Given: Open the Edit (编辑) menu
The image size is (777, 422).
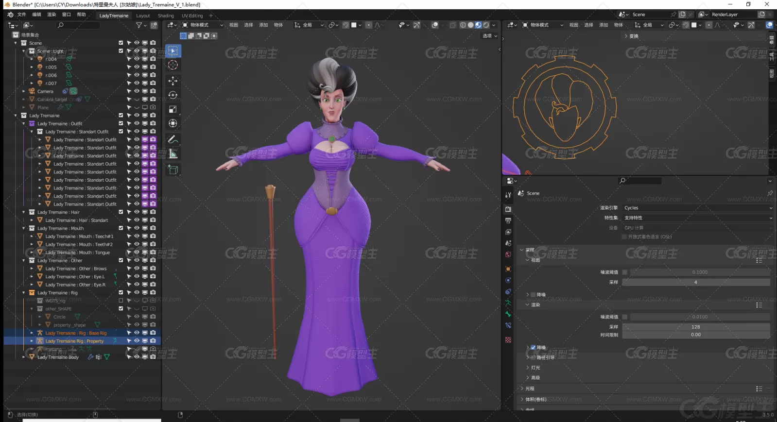Looking at the screenshot, I should click(x=36, y=15).
